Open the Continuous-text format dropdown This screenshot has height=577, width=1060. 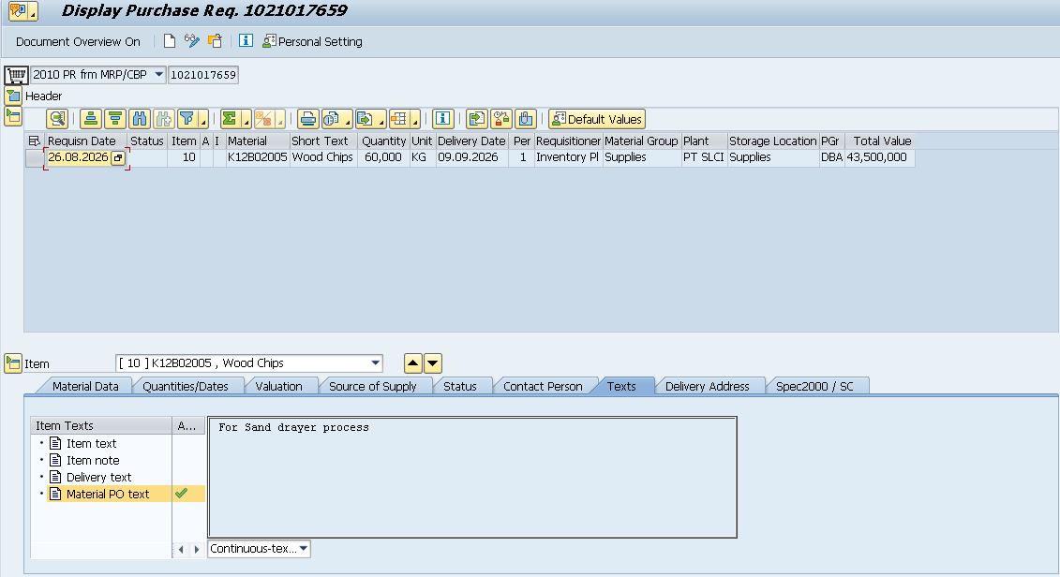259,549
